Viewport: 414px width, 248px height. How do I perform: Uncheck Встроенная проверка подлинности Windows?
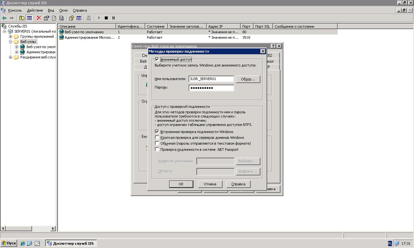coord(157,132)
